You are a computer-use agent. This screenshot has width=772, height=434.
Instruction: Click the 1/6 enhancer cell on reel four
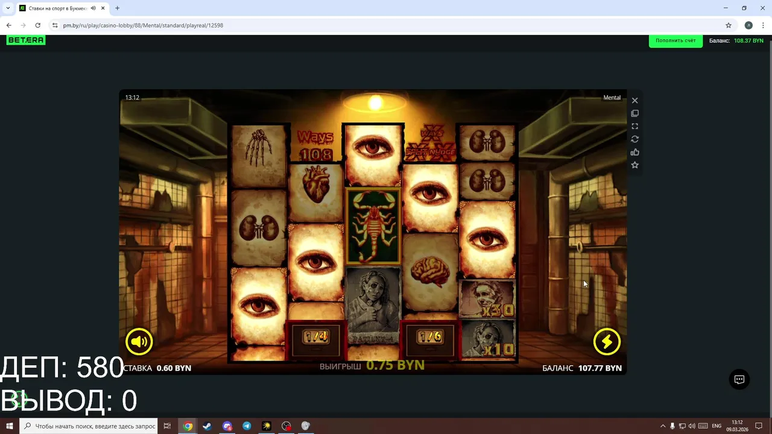pos(430,338)
